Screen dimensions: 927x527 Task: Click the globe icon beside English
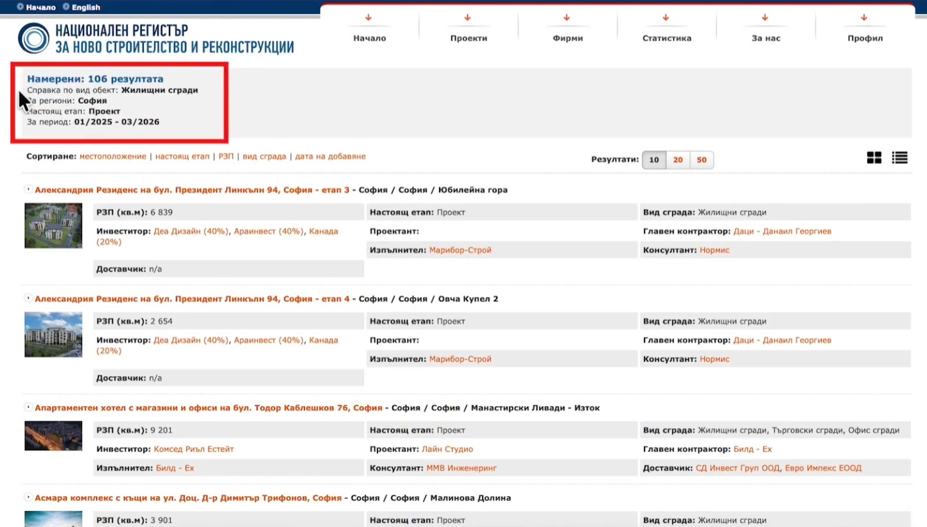66,7
